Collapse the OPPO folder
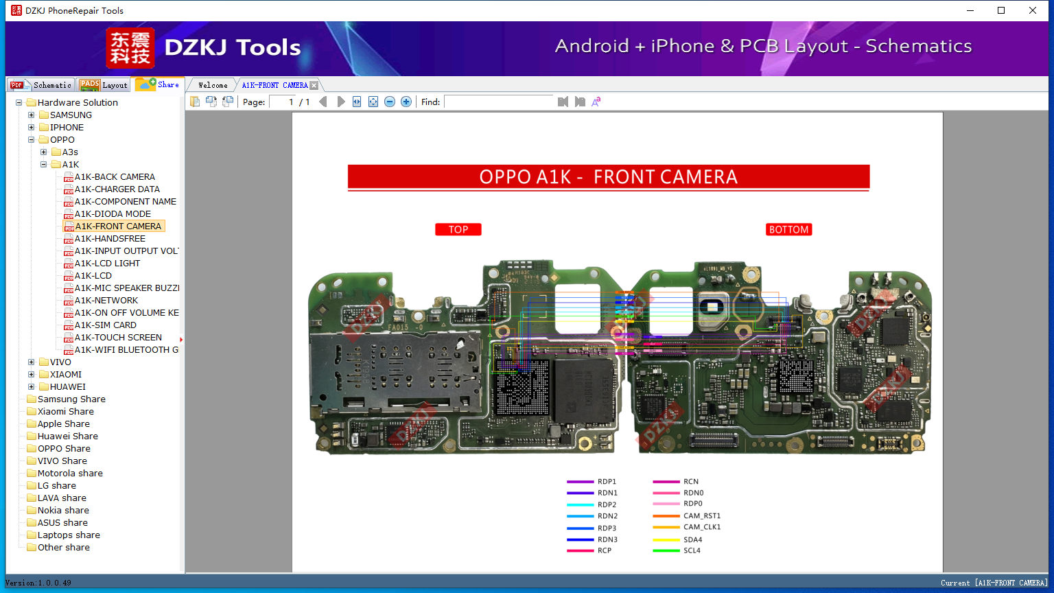1054x593 pixels. coord(32,140)
